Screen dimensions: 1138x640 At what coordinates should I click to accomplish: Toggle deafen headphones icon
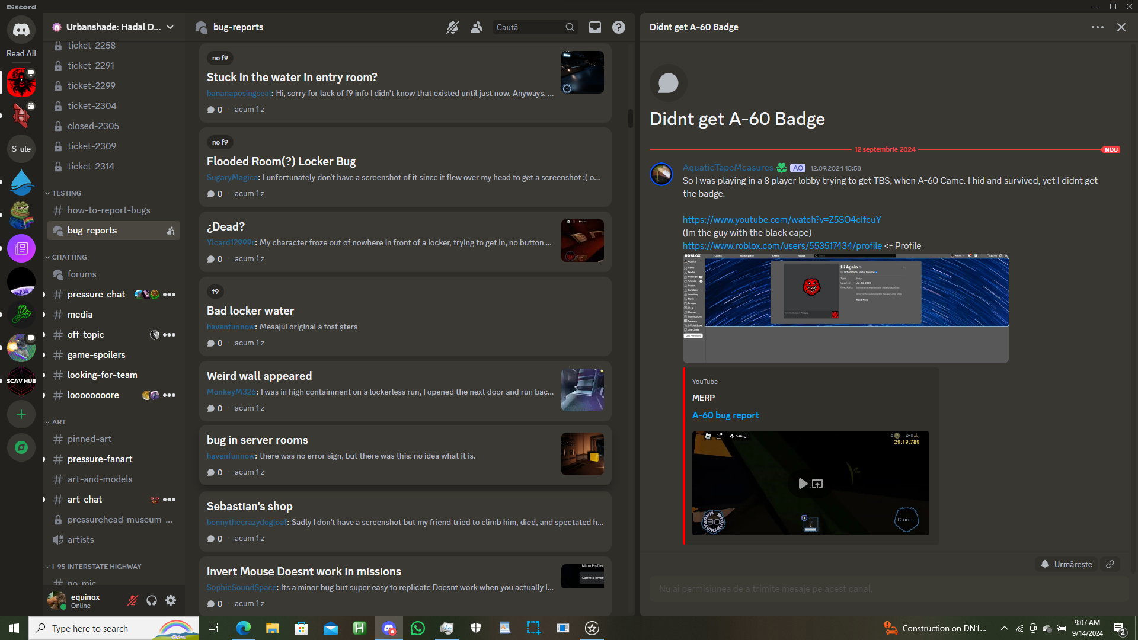click(152, 600)
